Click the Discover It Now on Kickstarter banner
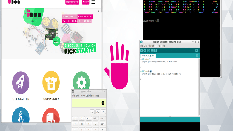The height and width of the screenshot is (131, 233). point(80,48)
